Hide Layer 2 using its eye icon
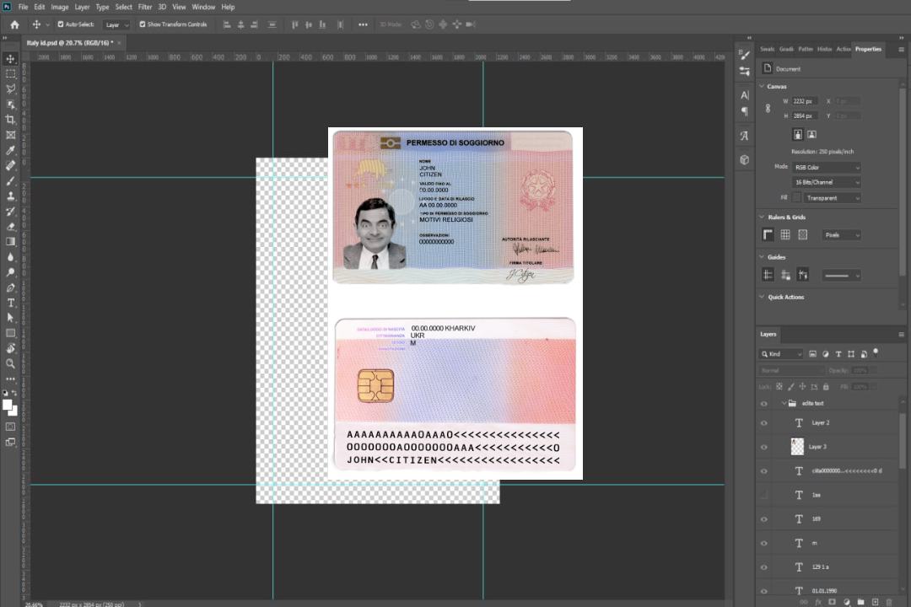This screenshot has width=911, height=607. coord(764,423)
